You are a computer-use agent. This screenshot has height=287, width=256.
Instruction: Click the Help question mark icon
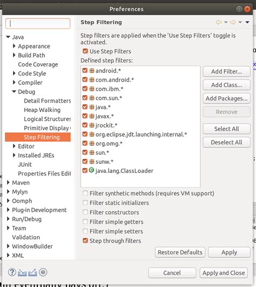point(12,272)
